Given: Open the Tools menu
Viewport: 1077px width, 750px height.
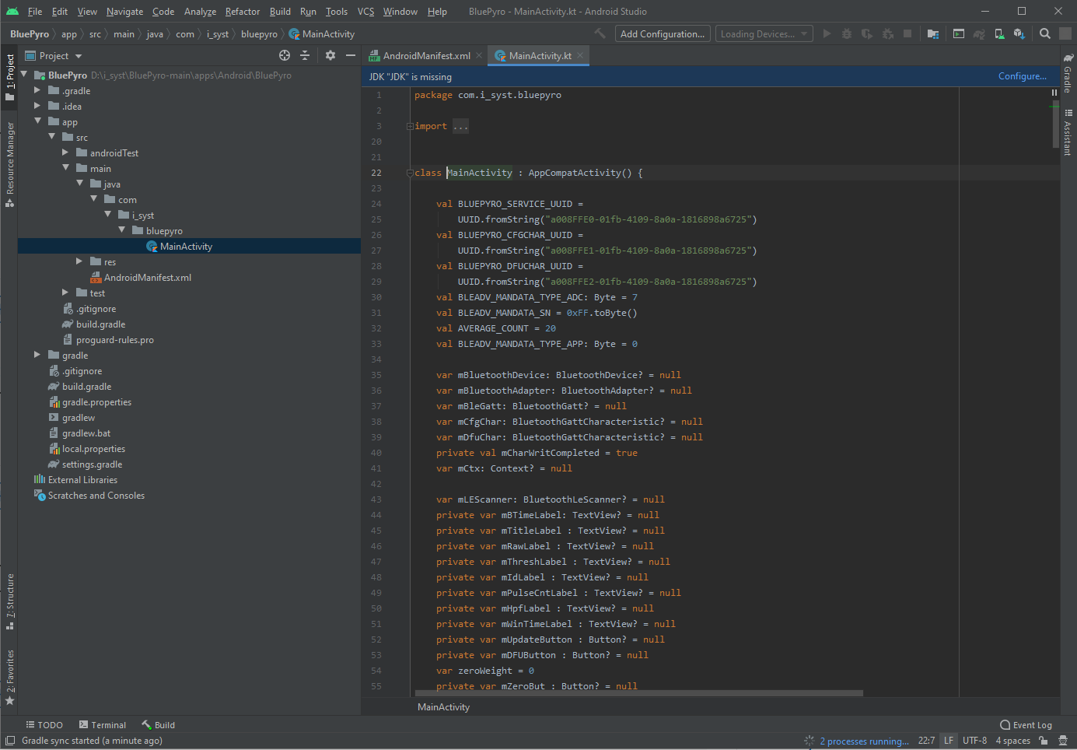Looking at the screenshot, I should (337, 11).
